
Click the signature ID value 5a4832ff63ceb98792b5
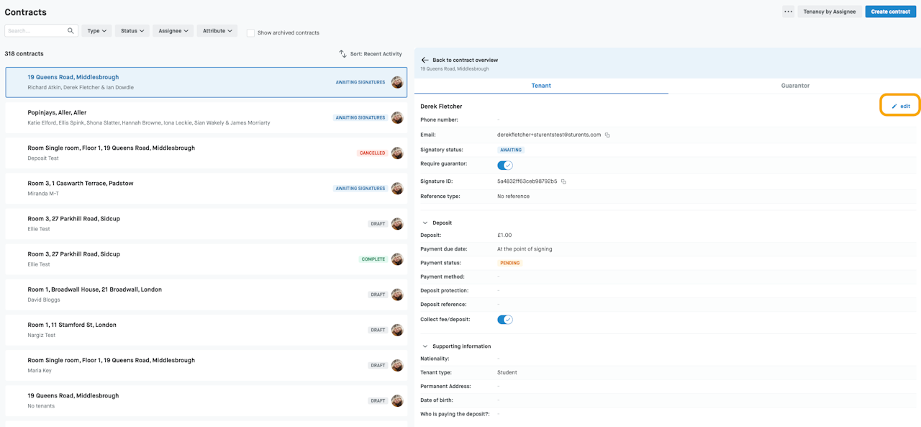coord(527,181)
